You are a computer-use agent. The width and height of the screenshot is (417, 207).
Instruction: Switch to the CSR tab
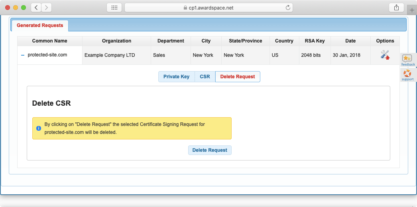[x=205, y=77]
